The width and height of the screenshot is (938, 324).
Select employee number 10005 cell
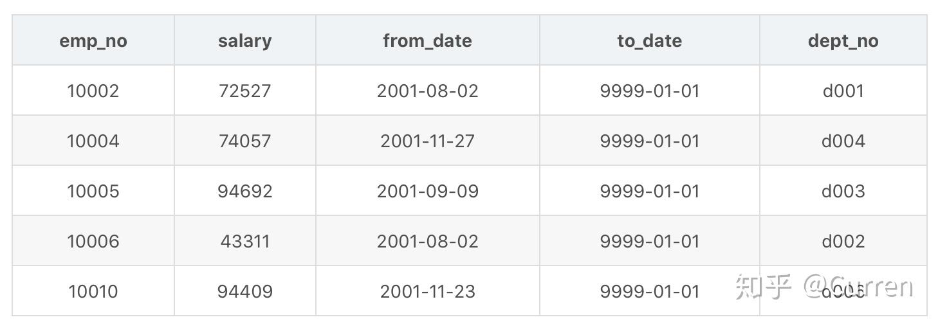tap(93, 191)
